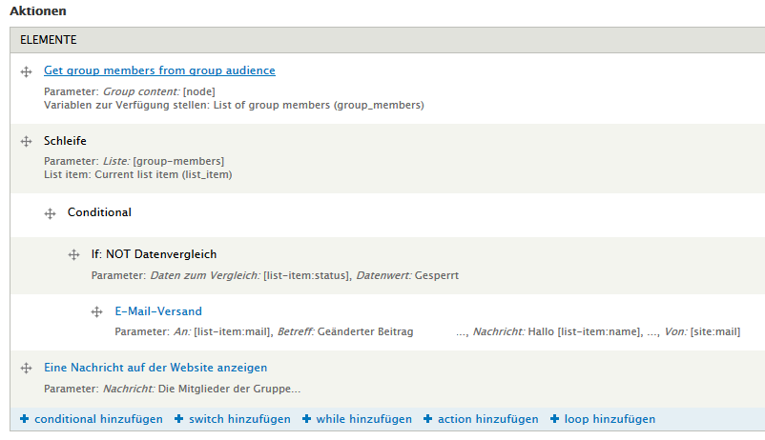Click the drag handle next to Schleife
This screenshot has width=765, height=440.
pyautogui.click(x=26, y=142)
